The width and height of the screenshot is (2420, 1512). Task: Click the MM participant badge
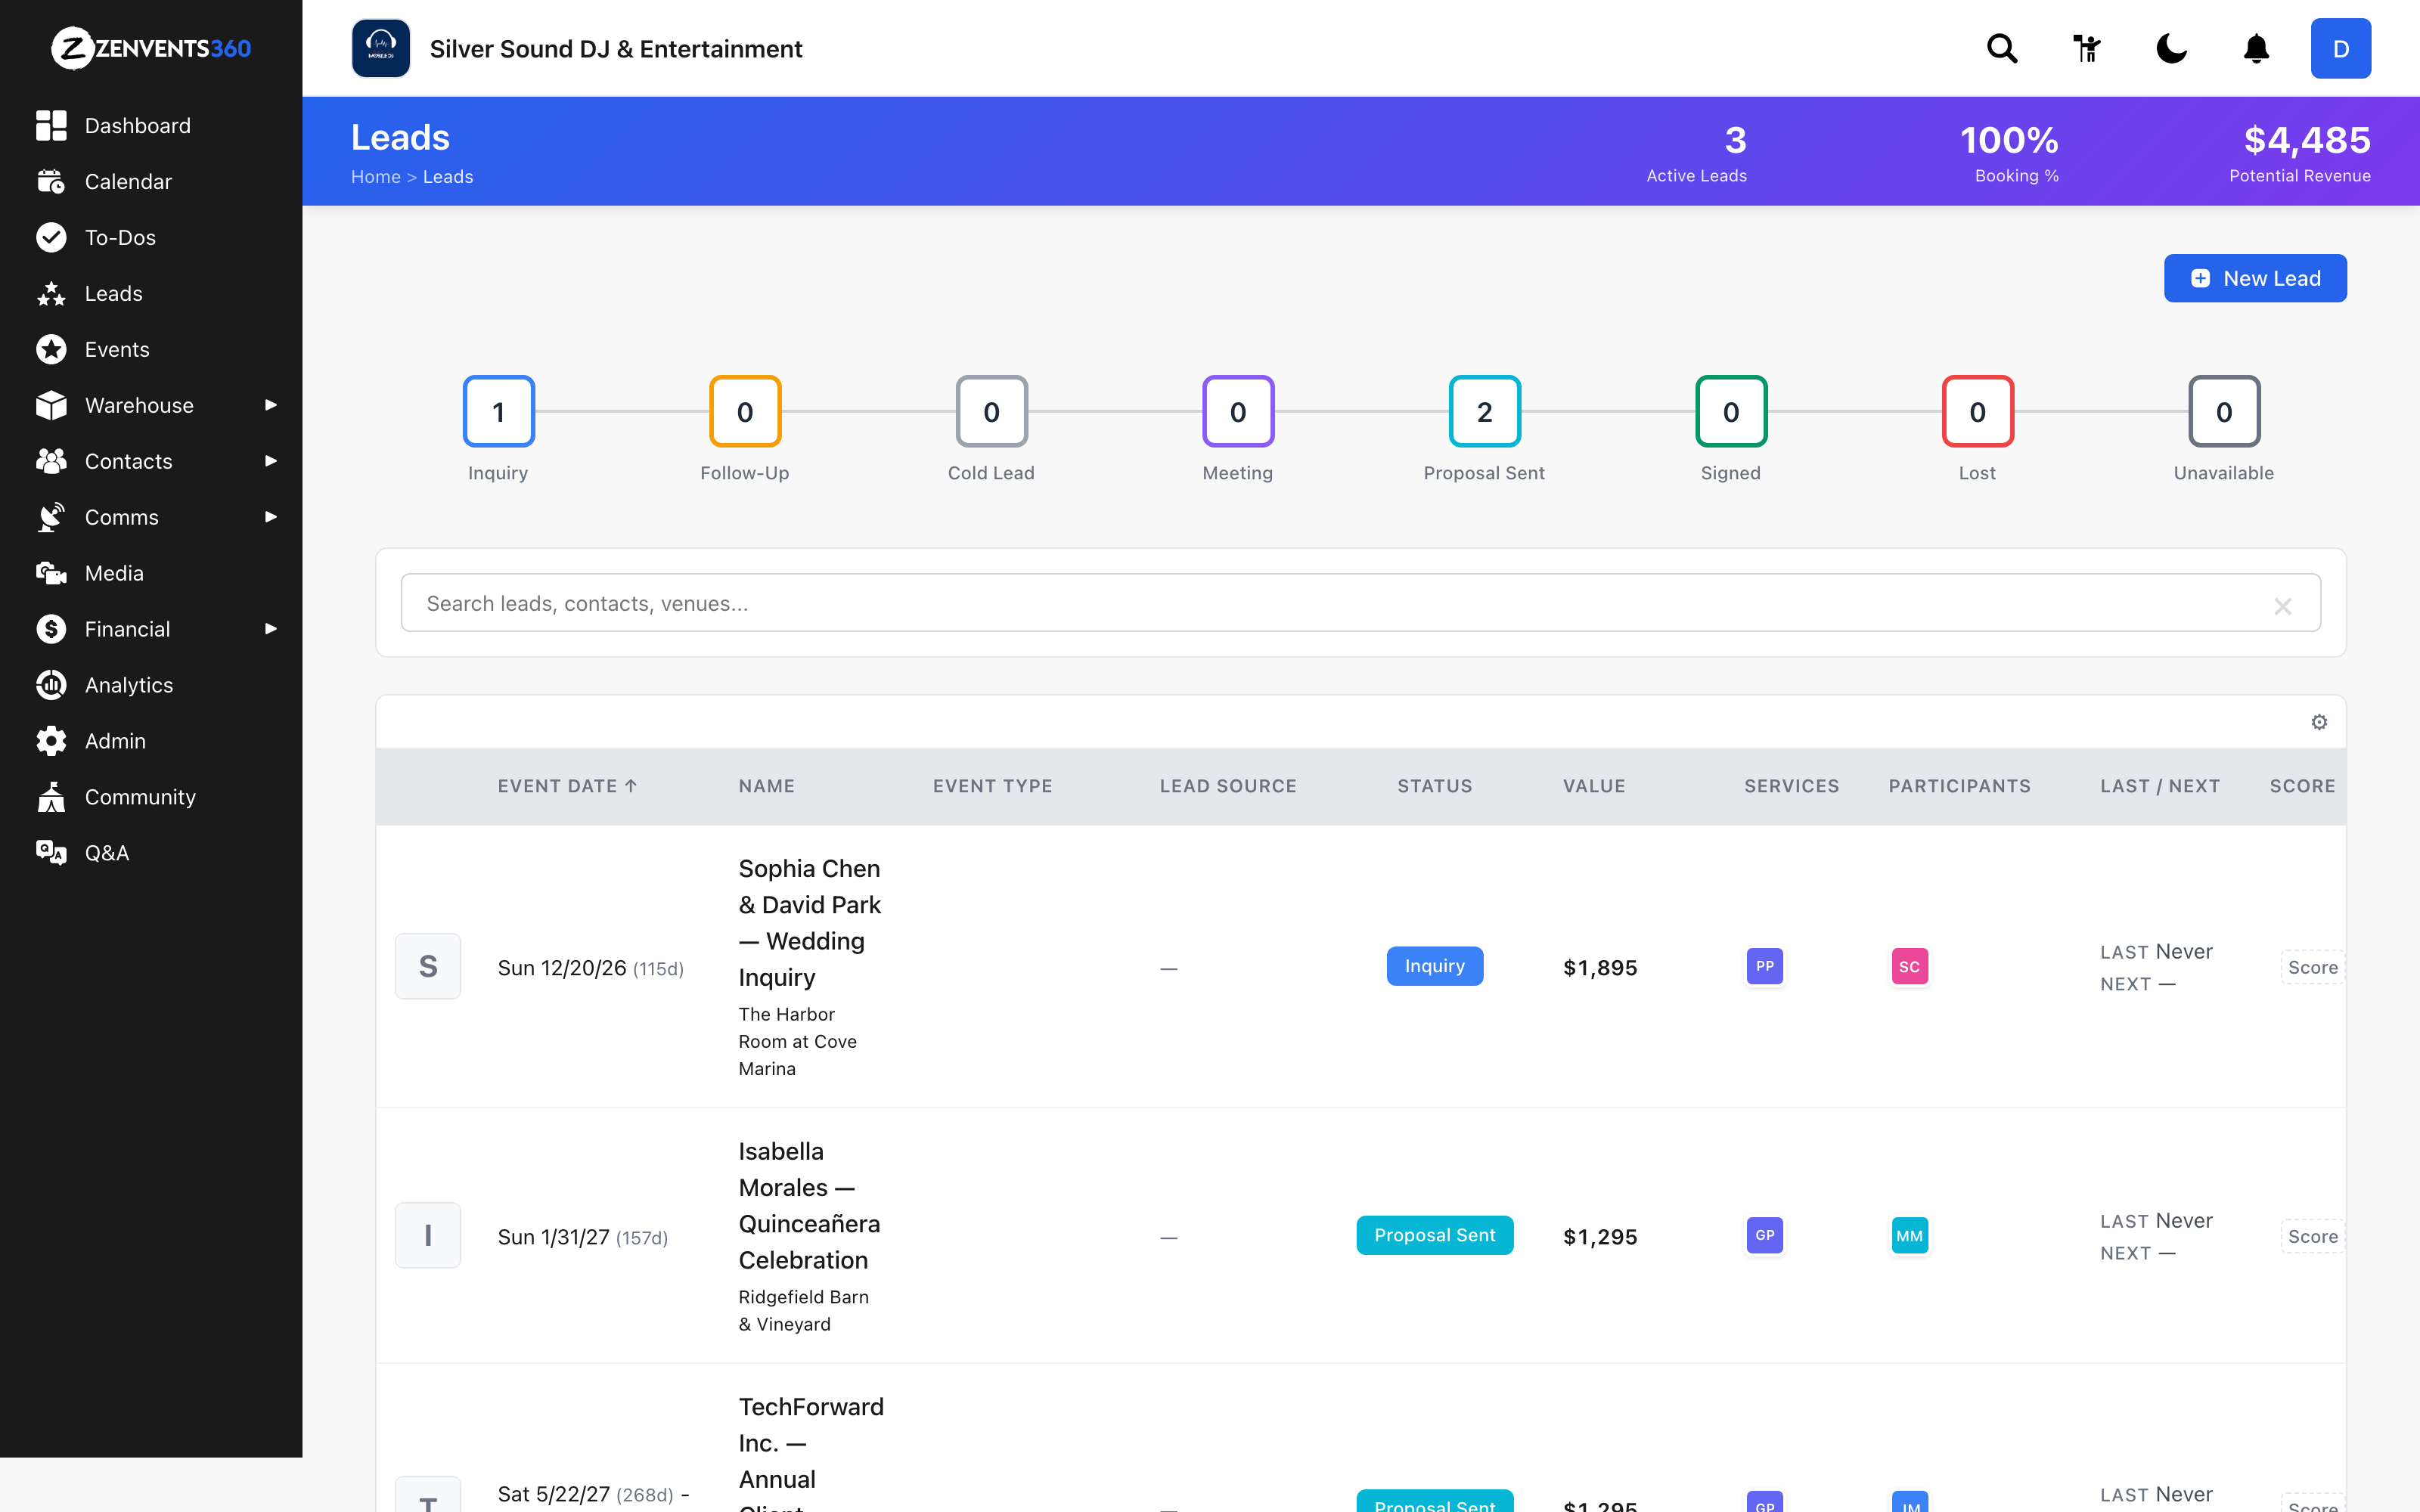[1909, 1235]
